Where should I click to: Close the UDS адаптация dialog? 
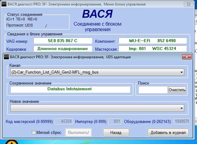pyautogui.click(x=187, y=57)
